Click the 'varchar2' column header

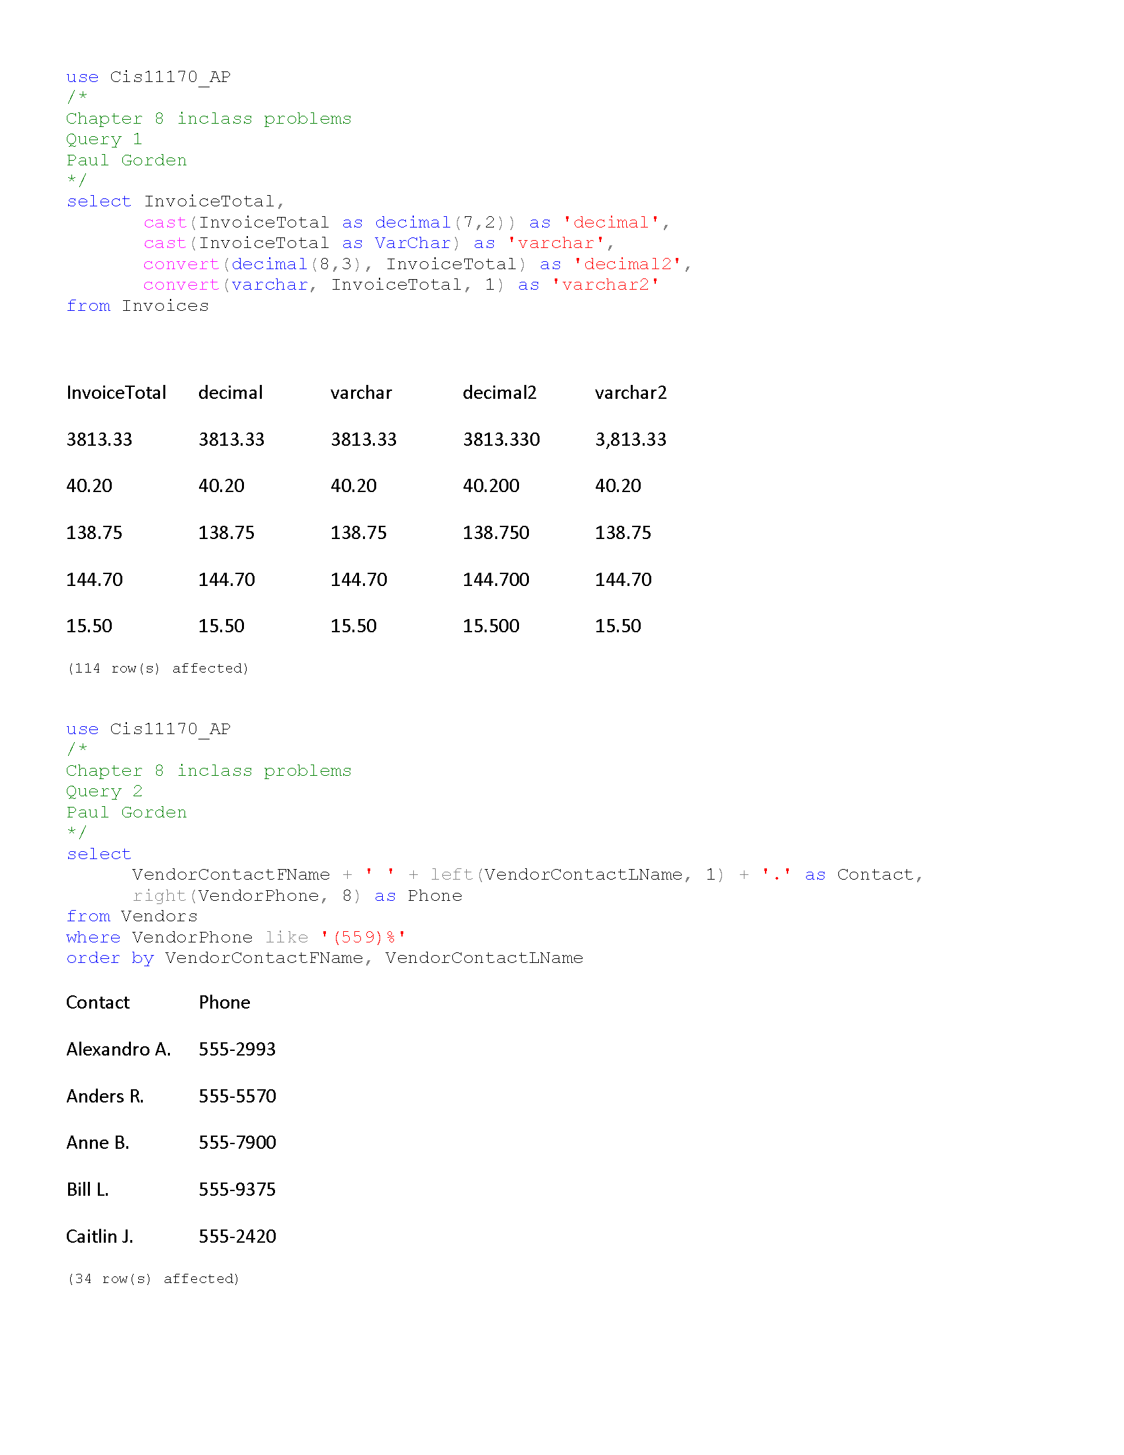click(x=631, y=393)
